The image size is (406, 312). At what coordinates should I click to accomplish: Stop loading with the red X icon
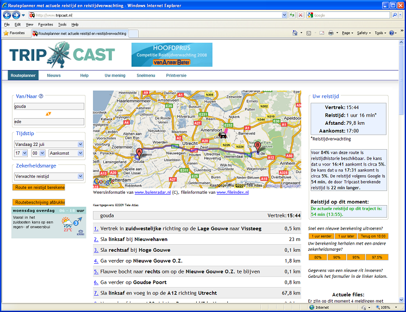301,15
